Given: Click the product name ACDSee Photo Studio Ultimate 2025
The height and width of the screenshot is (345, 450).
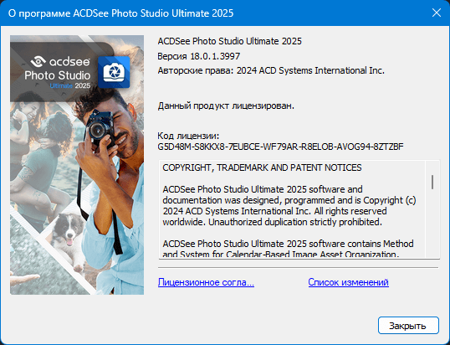Looking at the screenshot, I should click(x=229, y=41).
